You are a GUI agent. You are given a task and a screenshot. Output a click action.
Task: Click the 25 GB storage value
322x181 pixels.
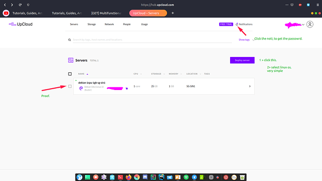pos(154,86)
